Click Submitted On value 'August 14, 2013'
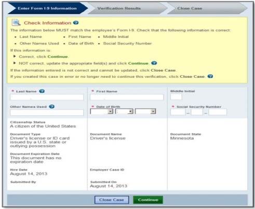This screenshot has height=209, width=255. [x=109, y=186]
